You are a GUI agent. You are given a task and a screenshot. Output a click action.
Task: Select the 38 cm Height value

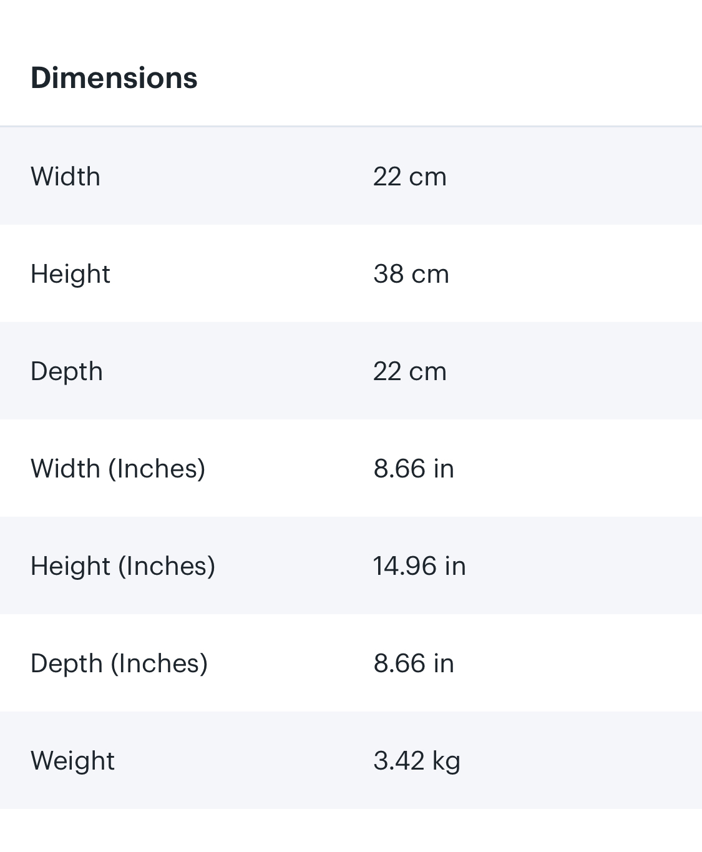(x=411, y=274)
